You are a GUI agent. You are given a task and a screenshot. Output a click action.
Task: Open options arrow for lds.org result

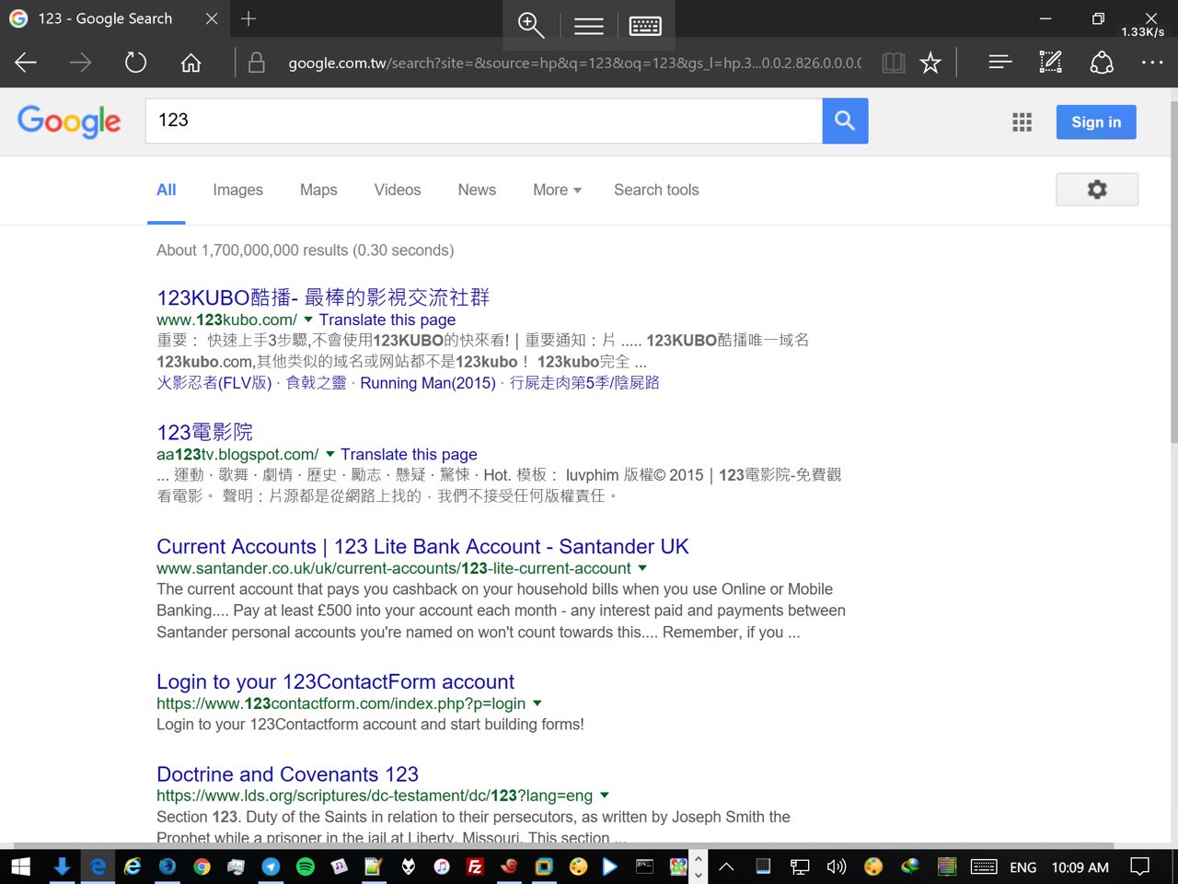point(605,796)
